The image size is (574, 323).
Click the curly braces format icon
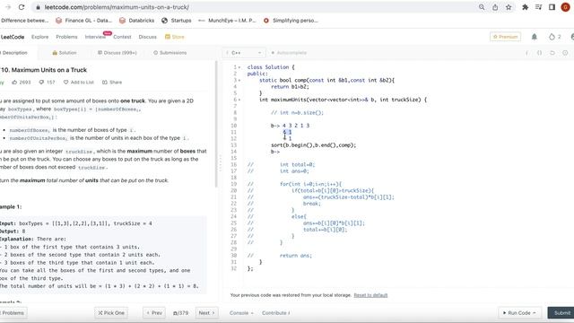pos(539,53)
